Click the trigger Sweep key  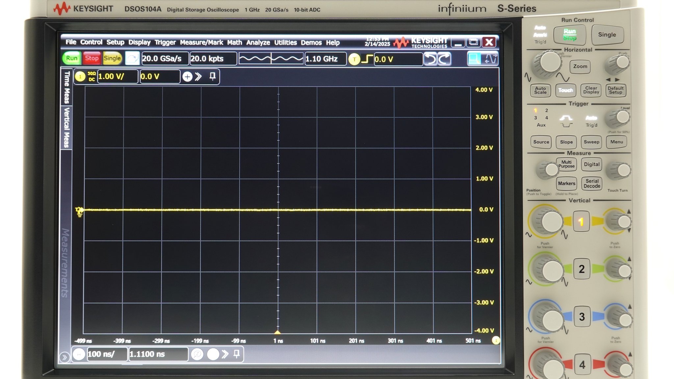591,142
